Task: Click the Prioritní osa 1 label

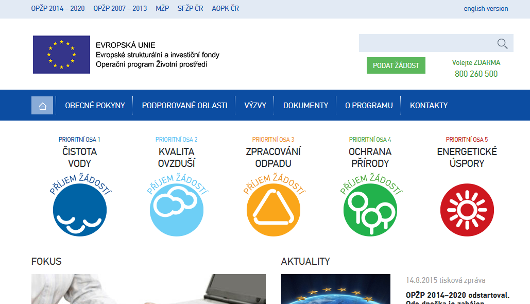Action: point(79,139)
